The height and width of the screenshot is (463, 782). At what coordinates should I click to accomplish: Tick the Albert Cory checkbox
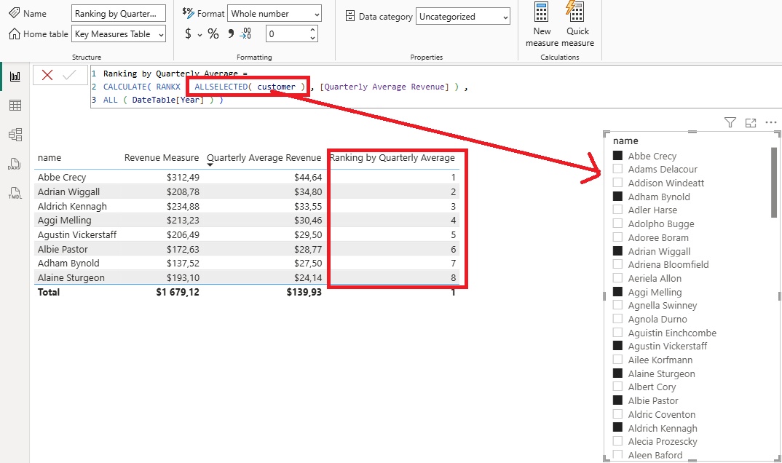click(x=618, y=387)
